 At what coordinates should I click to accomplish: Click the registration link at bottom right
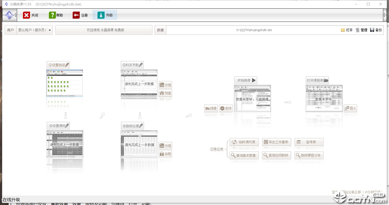(x=358, y=192)
